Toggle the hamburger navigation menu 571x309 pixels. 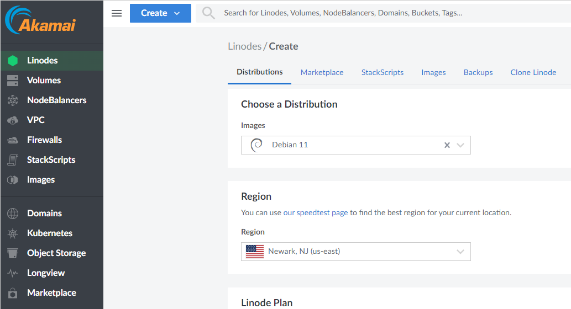click(117, 13)
